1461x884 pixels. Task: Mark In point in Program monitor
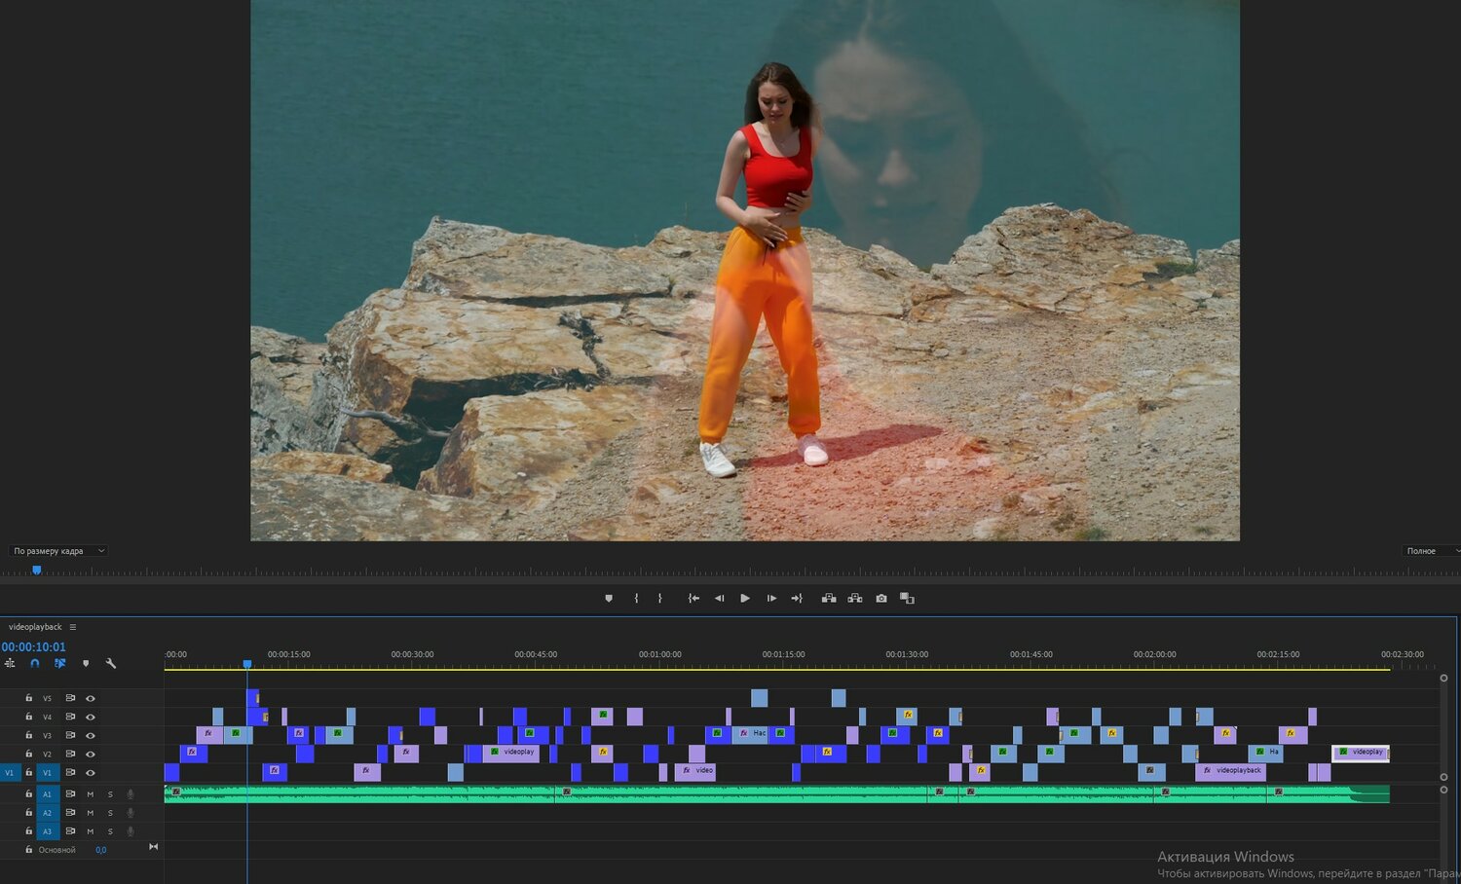(636, 599)
